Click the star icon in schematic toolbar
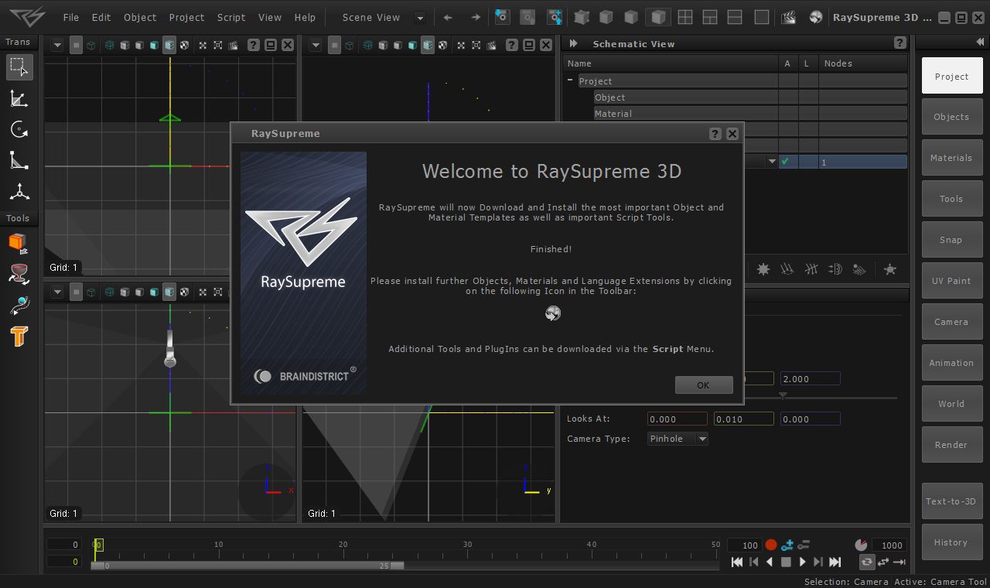 point(889,269)
